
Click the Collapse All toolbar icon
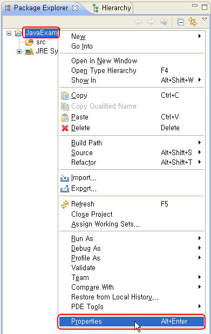click(180, 22)
